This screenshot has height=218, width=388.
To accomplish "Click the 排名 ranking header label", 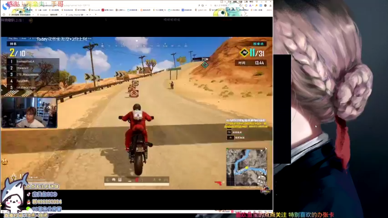I will [13, 44].
